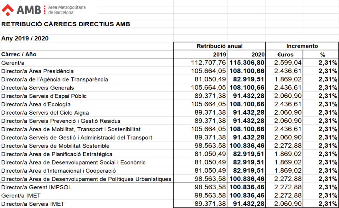Select 'Director/a Serveis del Cicle Aigua' cell
The height and width of the screenshot is (208, 339).
click(87, 112)
